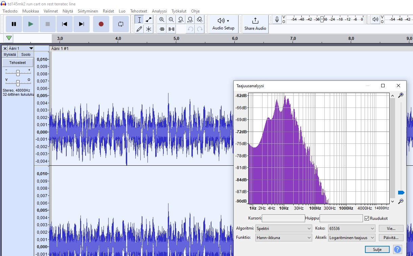Select the Envelope tool
This screenshot has height=256, width=413.
[x=148, y=20]
